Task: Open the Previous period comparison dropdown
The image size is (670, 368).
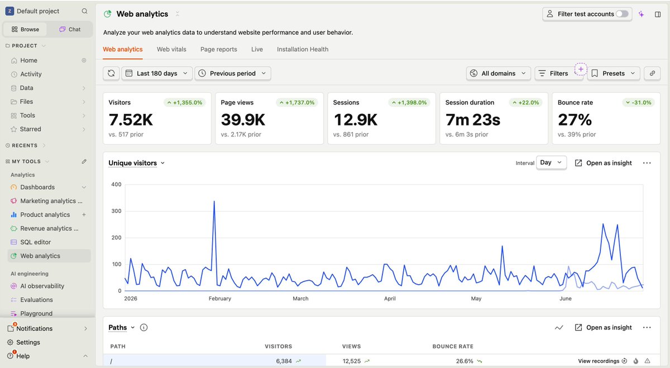Action: tap(233, 73)
